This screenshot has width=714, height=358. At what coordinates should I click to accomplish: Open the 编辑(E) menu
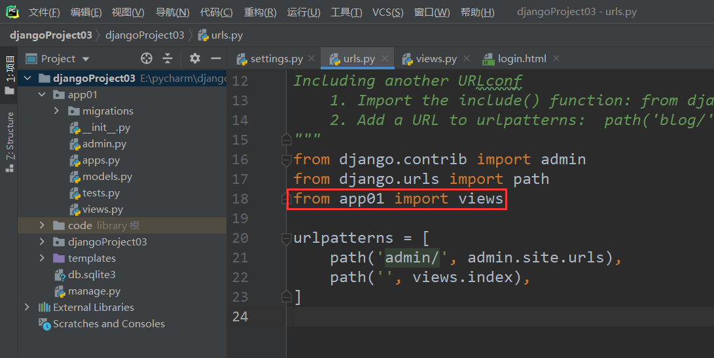(86, 12)
